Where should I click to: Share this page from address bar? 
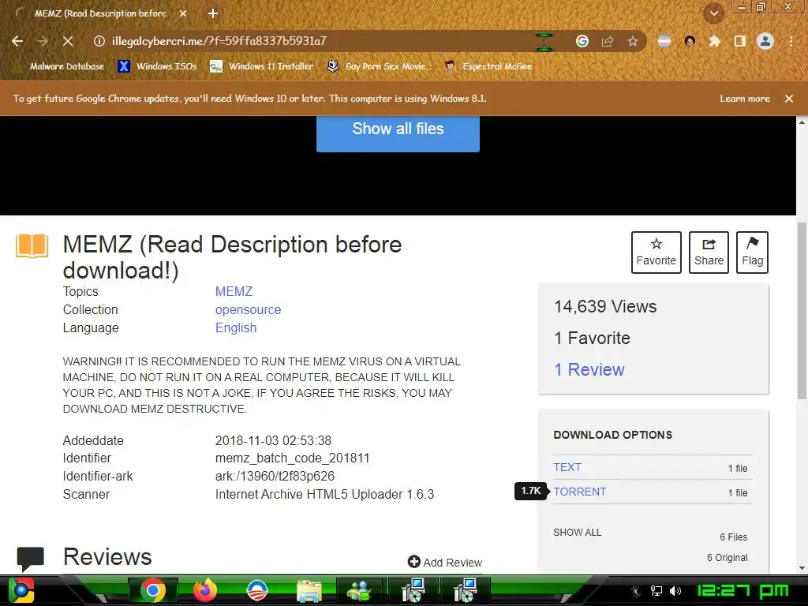[608, 41]
